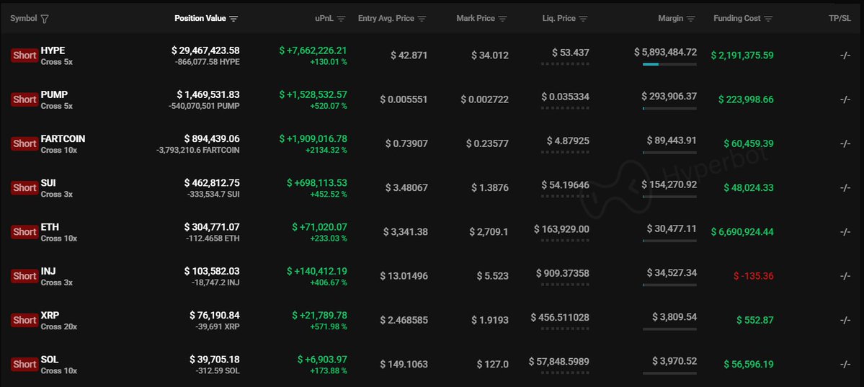Select the SOL symbol name
The width and height of the screenshot is (864, 387).
(x=50, y=360)
